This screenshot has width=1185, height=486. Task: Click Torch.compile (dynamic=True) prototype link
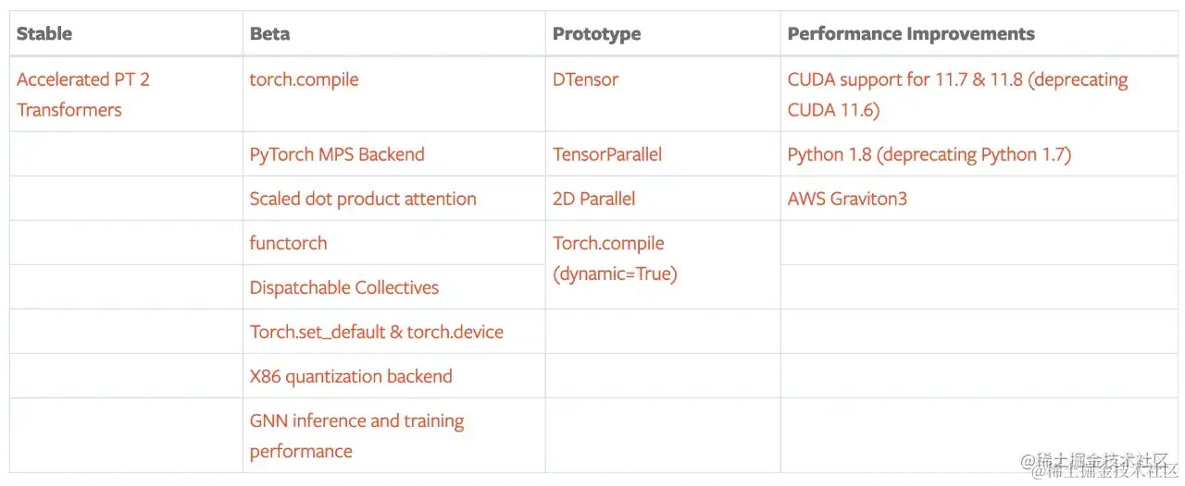coord(615,259)
